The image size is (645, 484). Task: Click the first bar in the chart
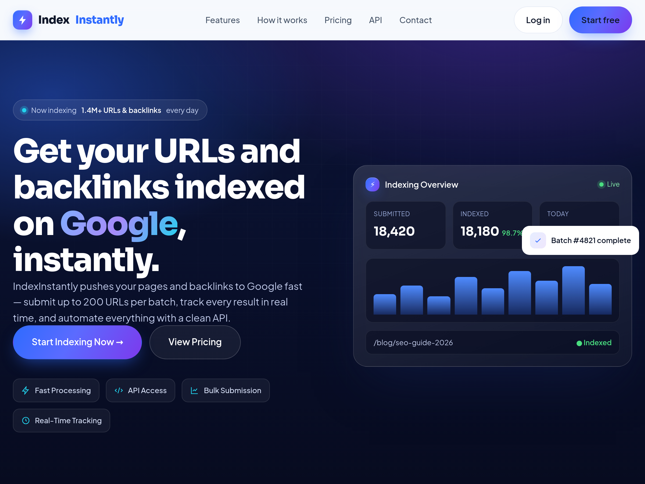385,304
